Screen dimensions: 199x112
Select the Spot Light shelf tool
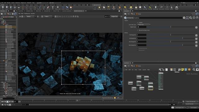(x=104, y=7)
